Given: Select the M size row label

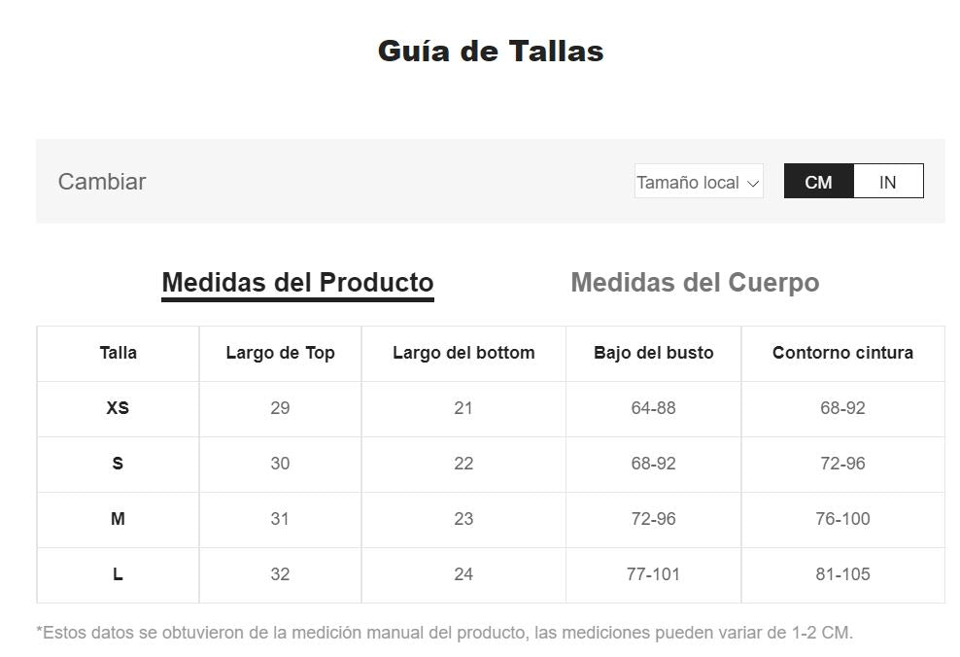Looking at the screenshot, I should tap(119, 519).
